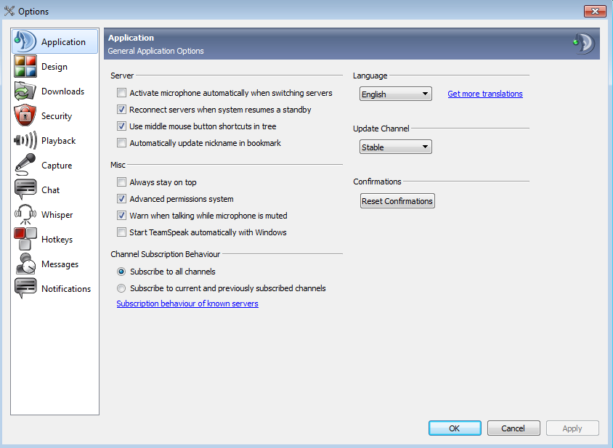Click Get more translations link
This screenshot has width=613, height=448.
click(485, 94)
